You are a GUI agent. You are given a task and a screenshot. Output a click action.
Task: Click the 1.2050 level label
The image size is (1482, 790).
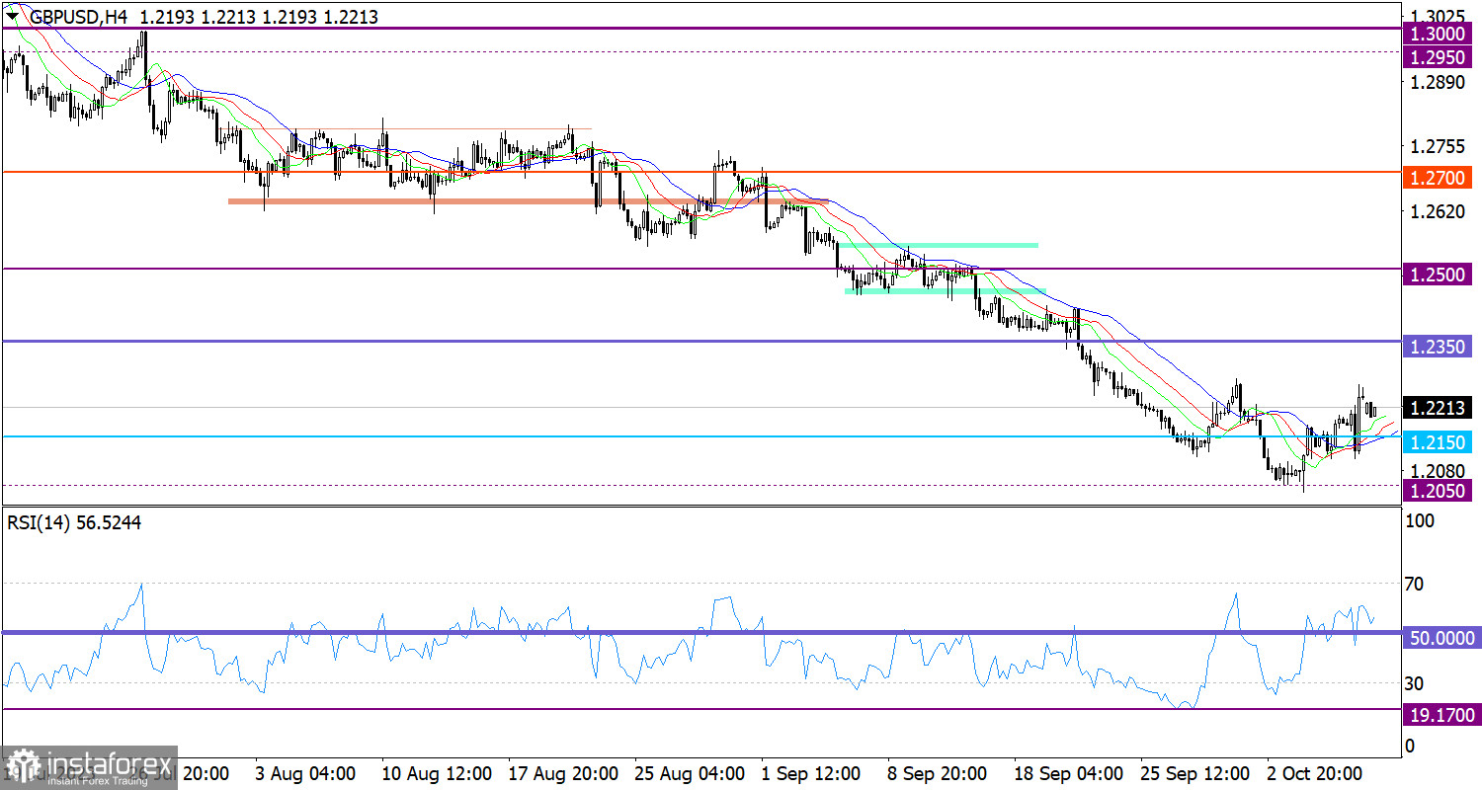[1440, 491]
